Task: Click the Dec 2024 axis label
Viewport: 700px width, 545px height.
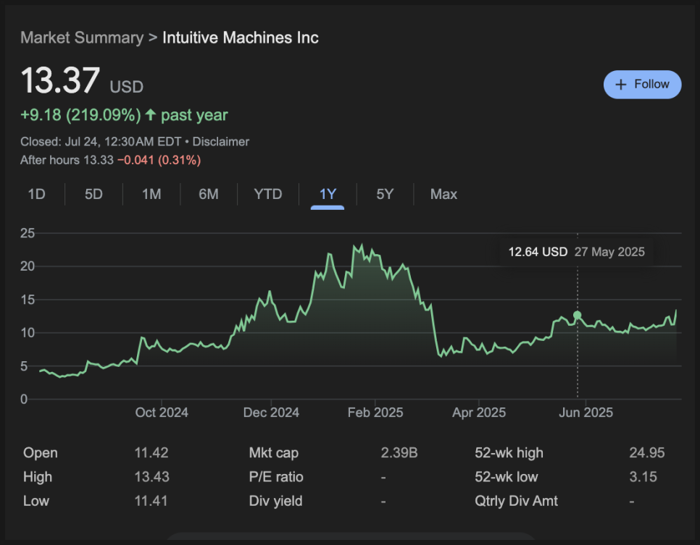Action: pos(271,413)
